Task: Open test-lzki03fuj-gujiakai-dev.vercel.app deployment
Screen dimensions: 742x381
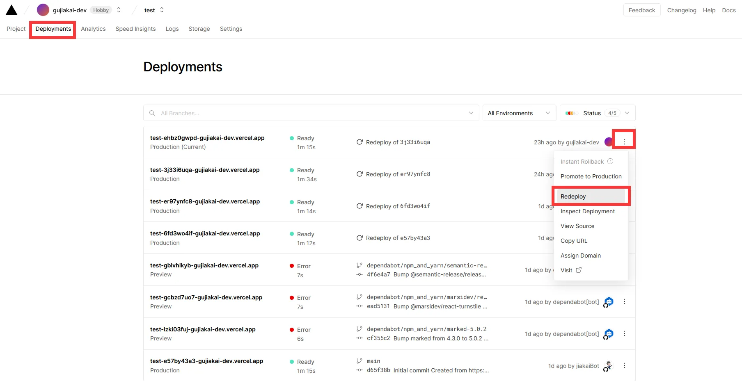Action: (203, 329)
